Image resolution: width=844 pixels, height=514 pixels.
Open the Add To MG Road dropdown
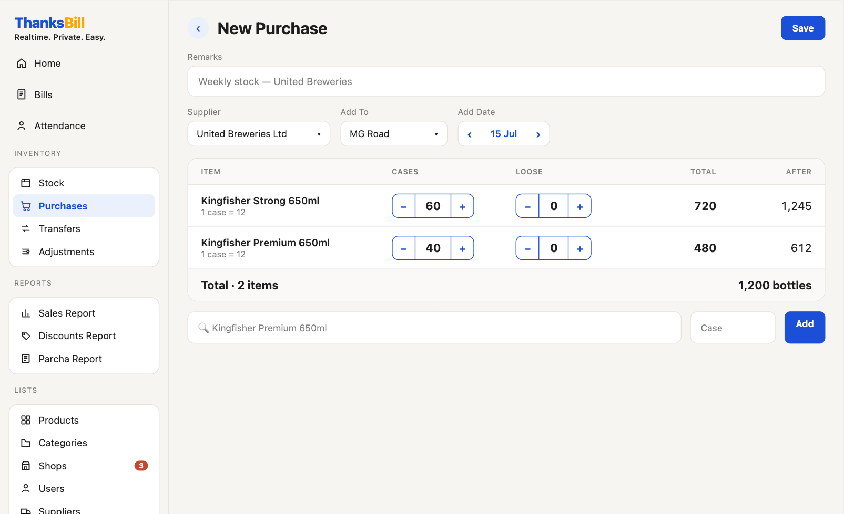click(x=394, y=134)
